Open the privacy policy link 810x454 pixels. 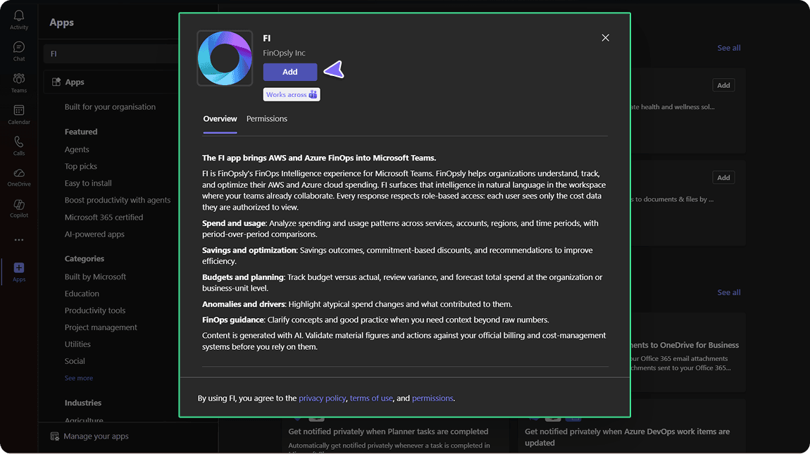322,398
